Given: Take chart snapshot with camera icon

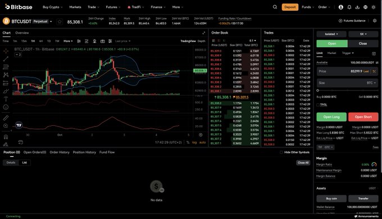Looking at the screenshot, I should pos(103,41).
